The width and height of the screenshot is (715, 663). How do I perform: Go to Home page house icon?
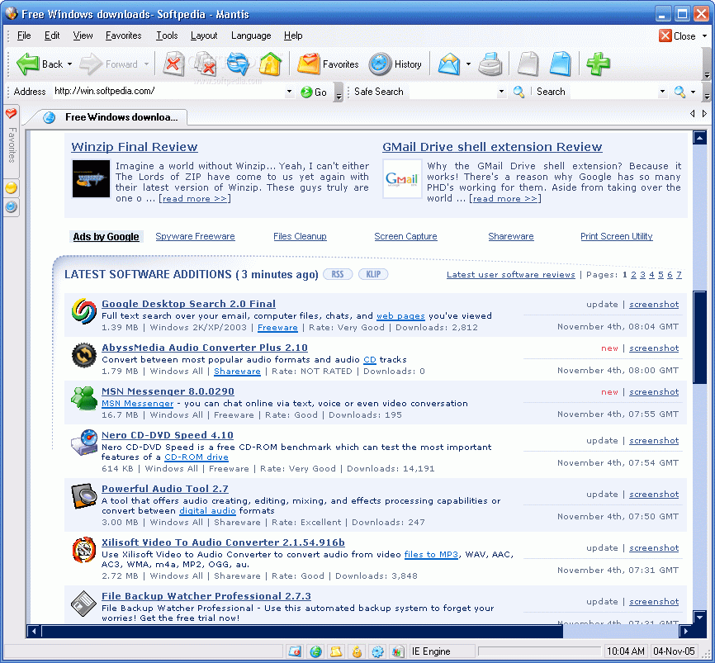pos(270,64)
